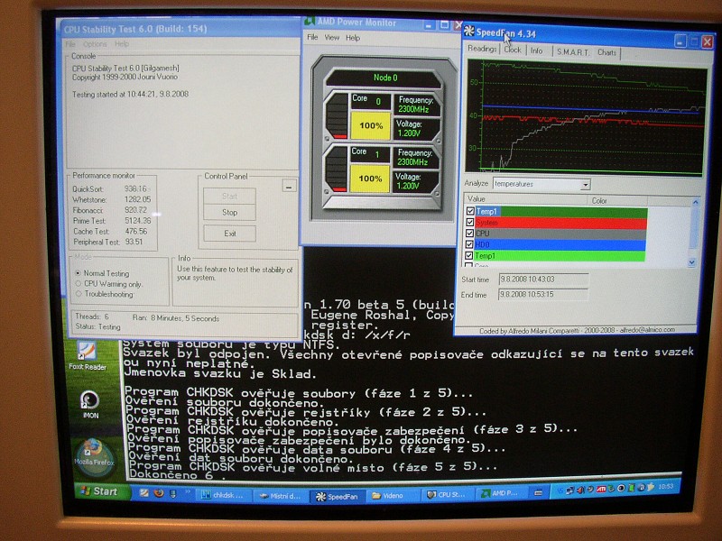Click the Stop button in Control Panel
This screenshot has height=541, width=722.
[x=230, y=213]
